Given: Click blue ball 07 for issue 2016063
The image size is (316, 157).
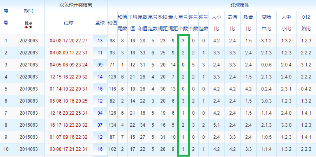Looking at the screenshot, I should click(100, 125).
